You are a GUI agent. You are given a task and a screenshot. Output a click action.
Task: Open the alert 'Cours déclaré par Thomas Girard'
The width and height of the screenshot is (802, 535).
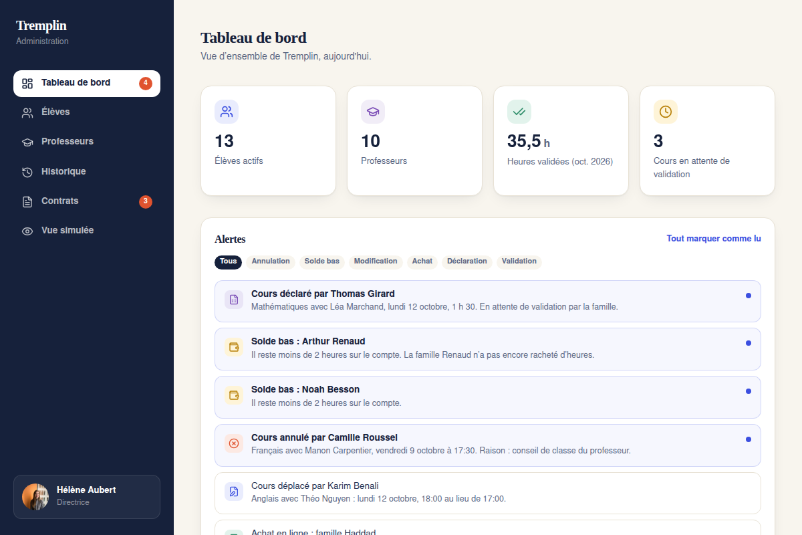pos(488,302)
